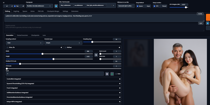Switch to the Img2img tab
Image resolution: width=210 pixels, height=105 pixels.
click(x=16, y=11)
